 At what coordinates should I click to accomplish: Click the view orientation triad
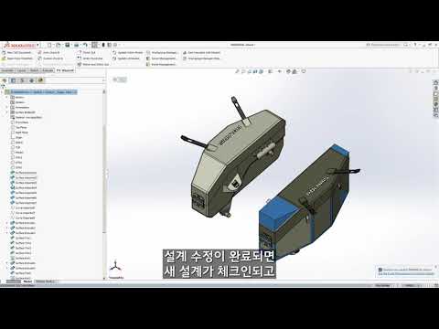(x=115, y=267)
